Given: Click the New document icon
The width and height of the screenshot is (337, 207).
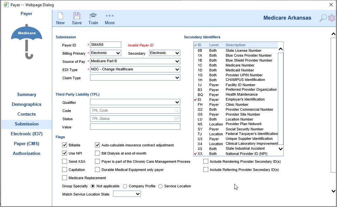Looking at the screenshot, I should pos(60,16).
